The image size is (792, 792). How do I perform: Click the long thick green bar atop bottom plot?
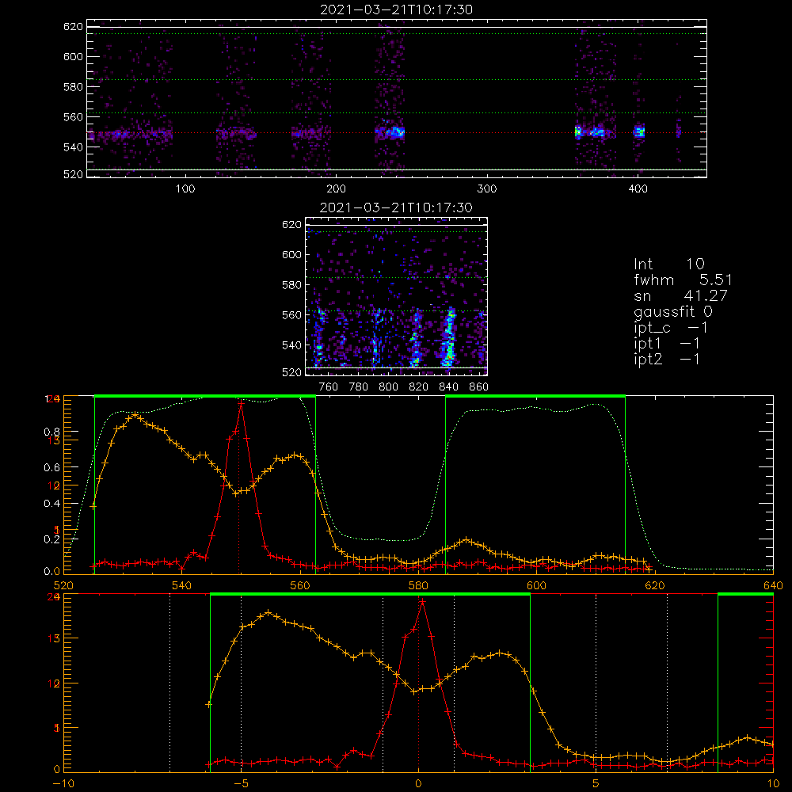pyautogui.click(x=370, y=594)
